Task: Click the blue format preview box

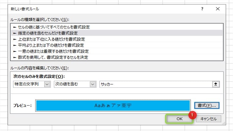Action: pos(113,106)
